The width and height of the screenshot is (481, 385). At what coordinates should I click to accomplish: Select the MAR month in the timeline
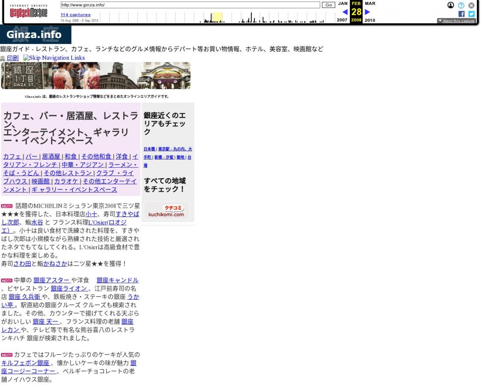pos(370,3)
